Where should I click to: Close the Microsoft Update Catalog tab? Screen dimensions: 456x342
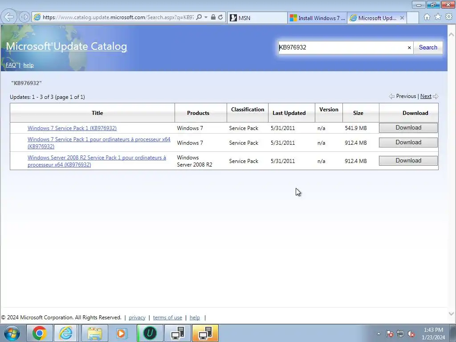[x=402, y=18]
